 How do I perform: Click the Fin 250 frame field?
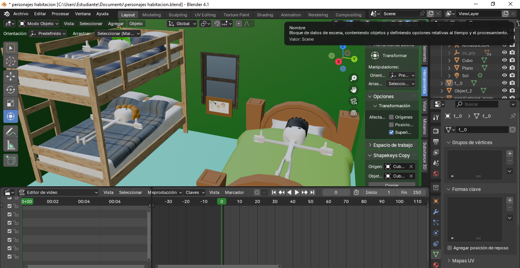click(412, 192)
